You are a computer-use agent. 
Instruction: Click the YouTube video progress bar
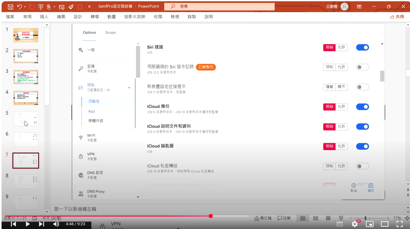tap(205, 216)
